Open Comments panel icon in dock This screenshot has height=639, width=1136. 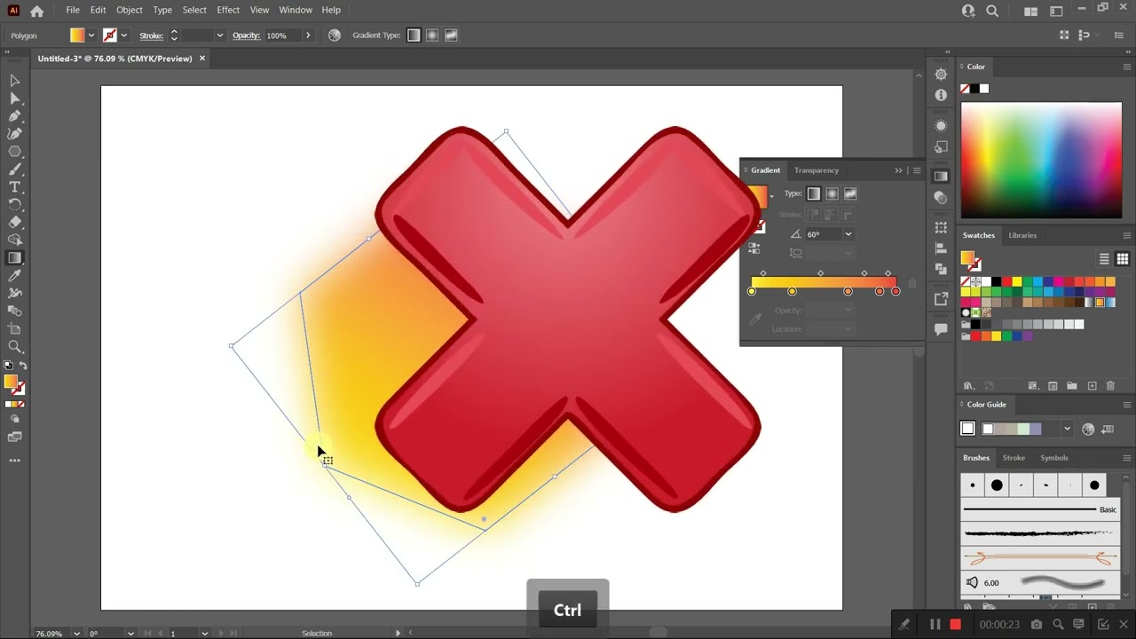click(941, 329)
